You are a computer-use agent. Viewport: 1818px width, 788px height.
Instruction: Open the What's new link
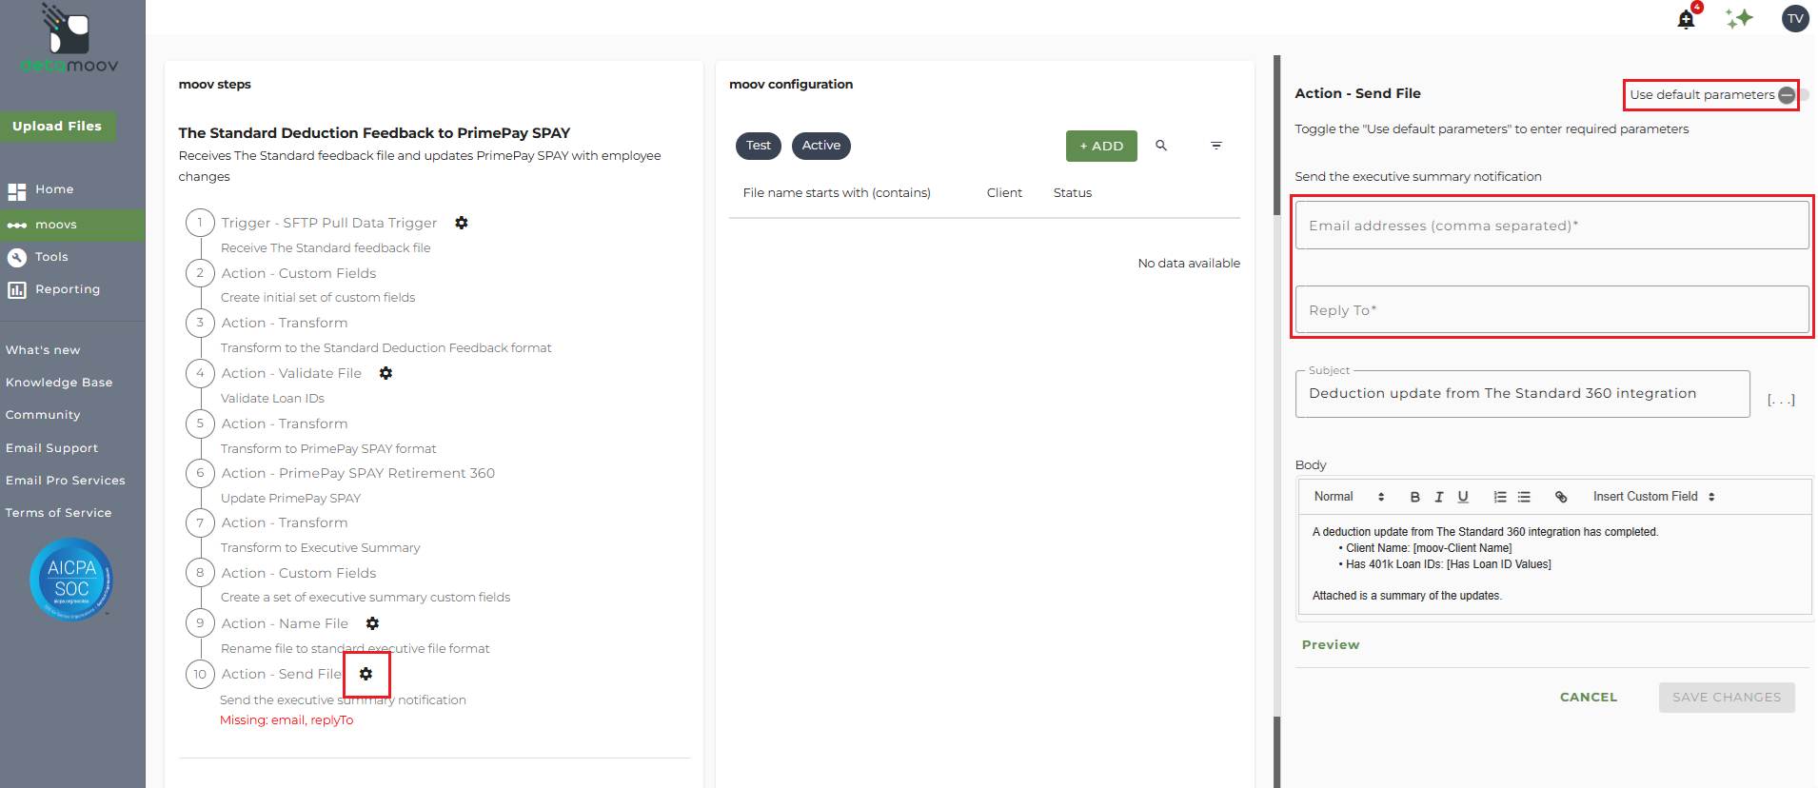[43, 350]
